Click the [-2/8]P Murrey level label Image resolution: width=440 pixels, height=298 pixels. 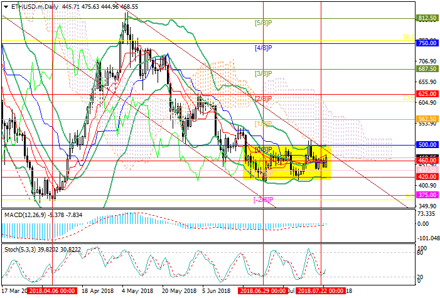tap(263, 200)
